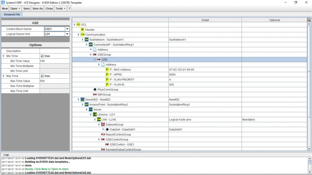Viewport: 312px width, 175px height.
Task: Toggle the Min Time true checkbox
Action: 42,56
